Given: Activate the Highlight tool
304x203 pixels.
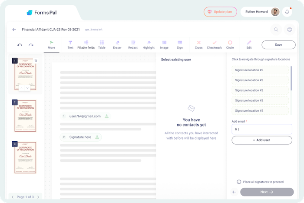Looking at the screenshot, I should coord(149,44).
